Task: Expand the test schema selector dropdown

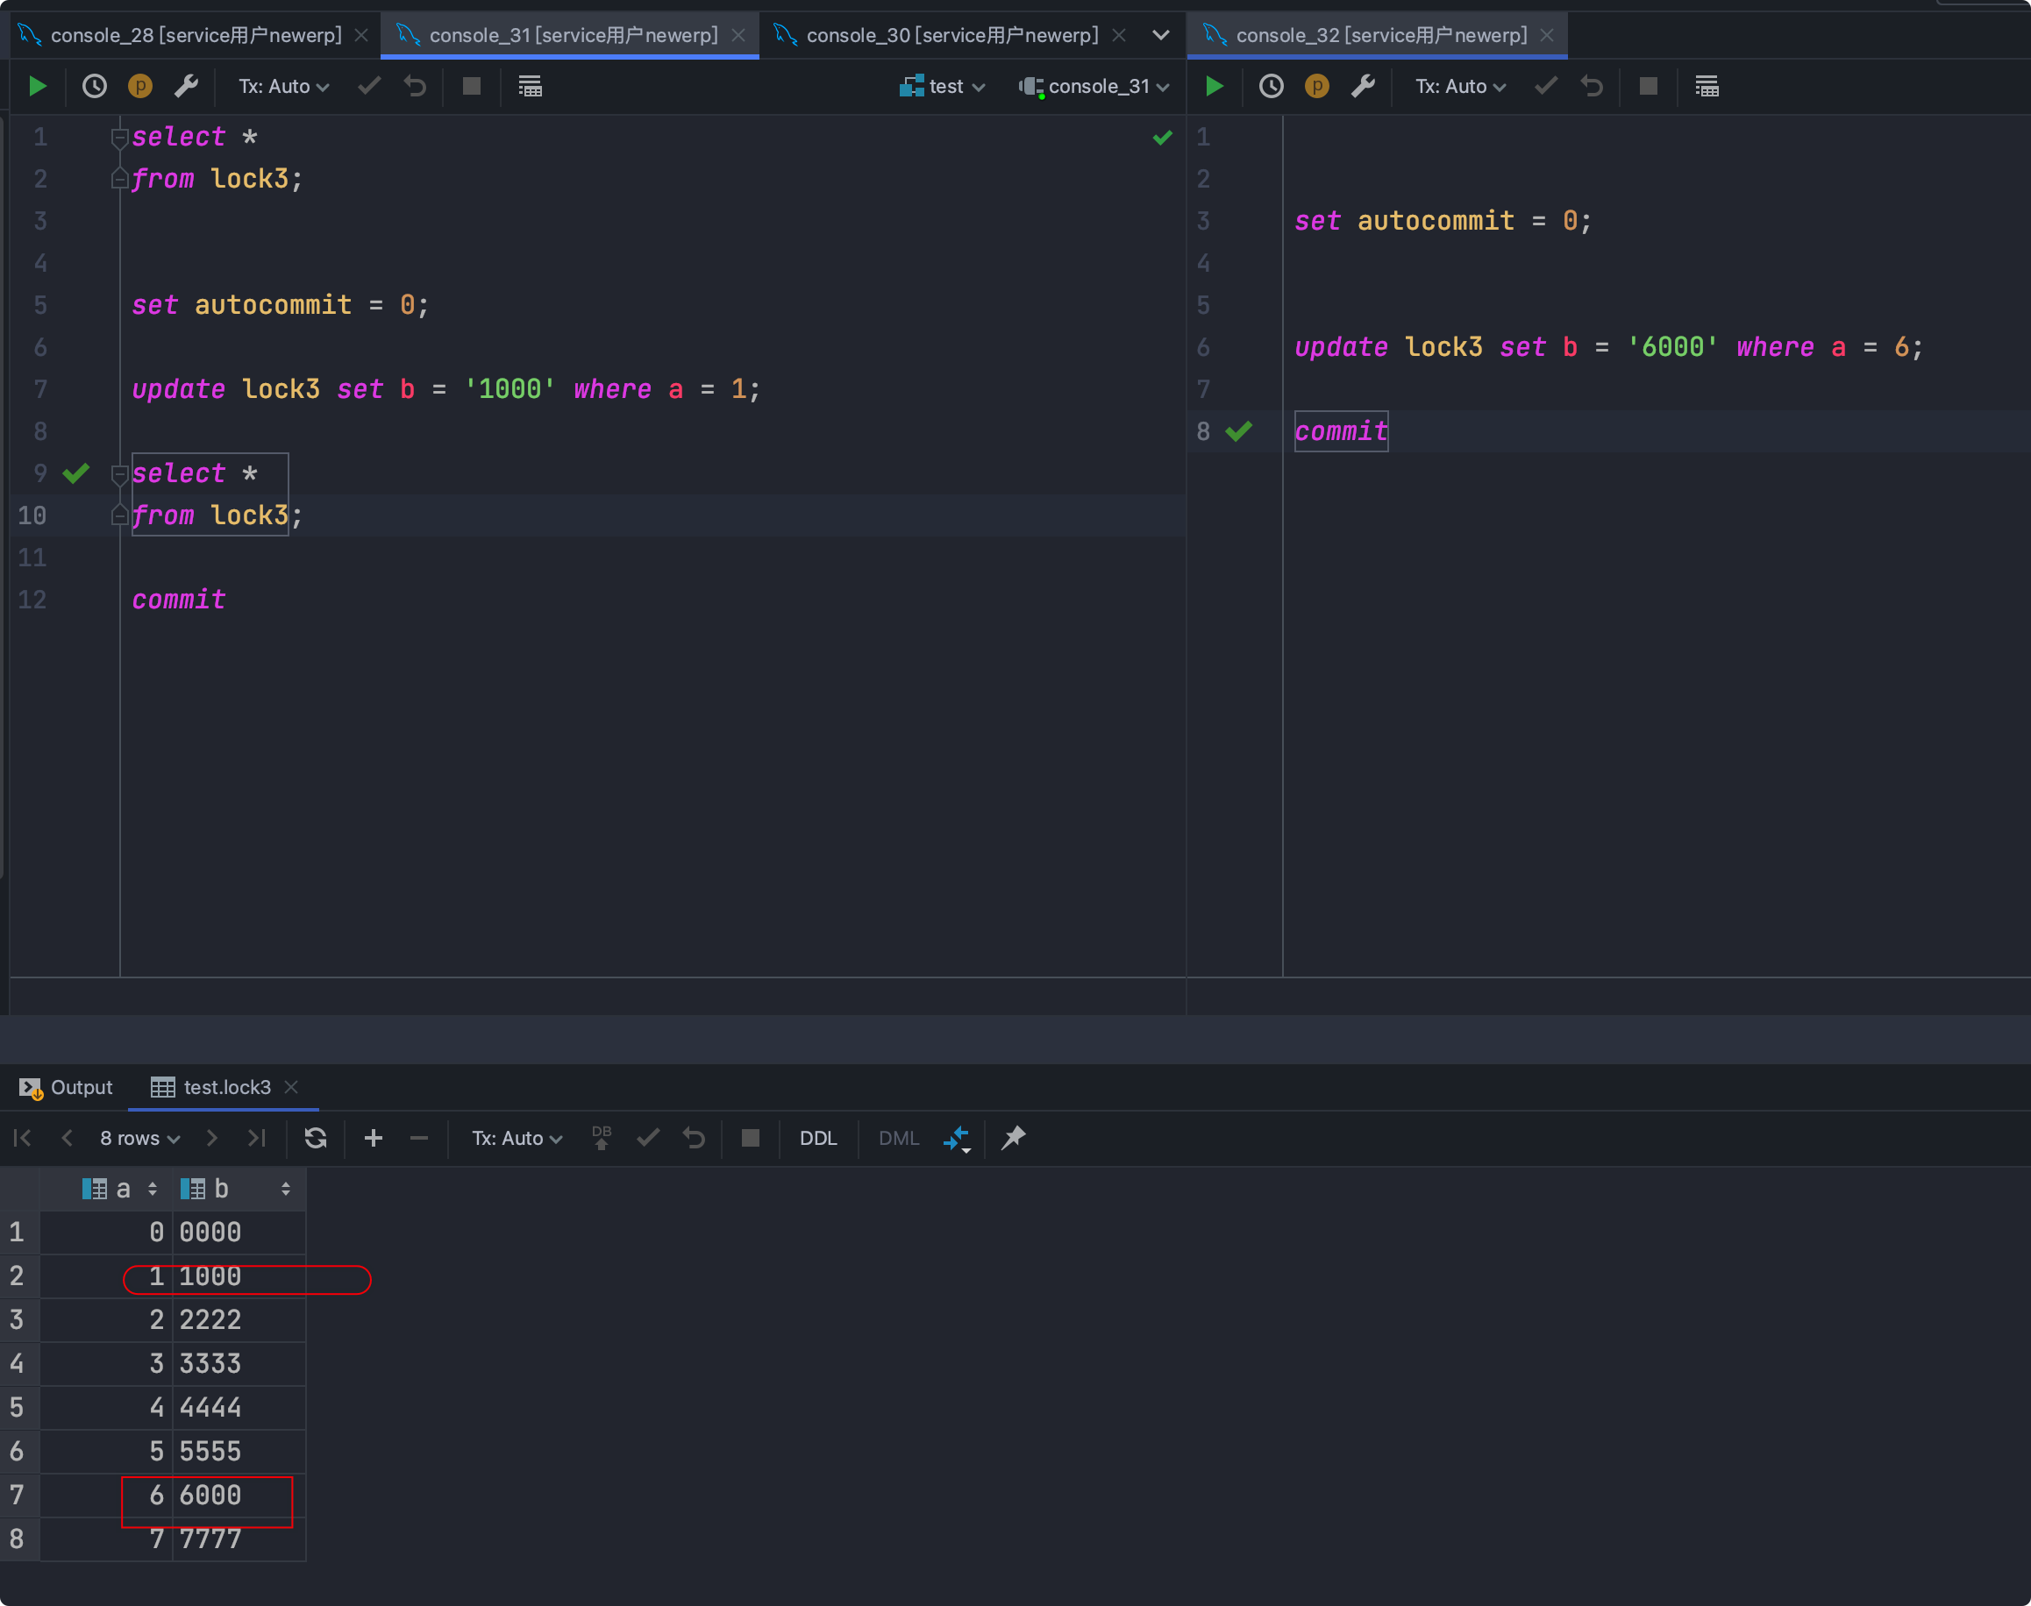Action: 944,87
